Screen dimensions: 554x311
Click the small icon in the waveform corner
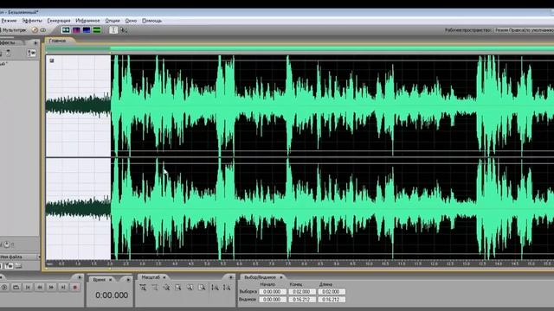click(x=52, y=60)
